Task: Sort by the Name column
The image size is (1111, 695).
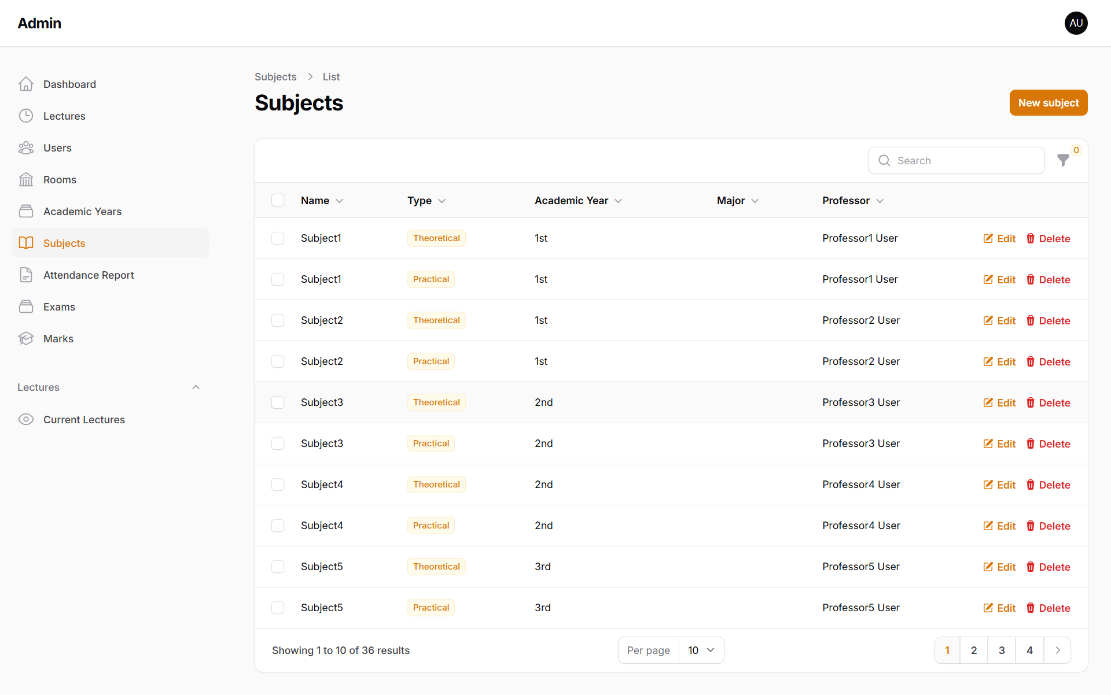Action: coord(322,201)
